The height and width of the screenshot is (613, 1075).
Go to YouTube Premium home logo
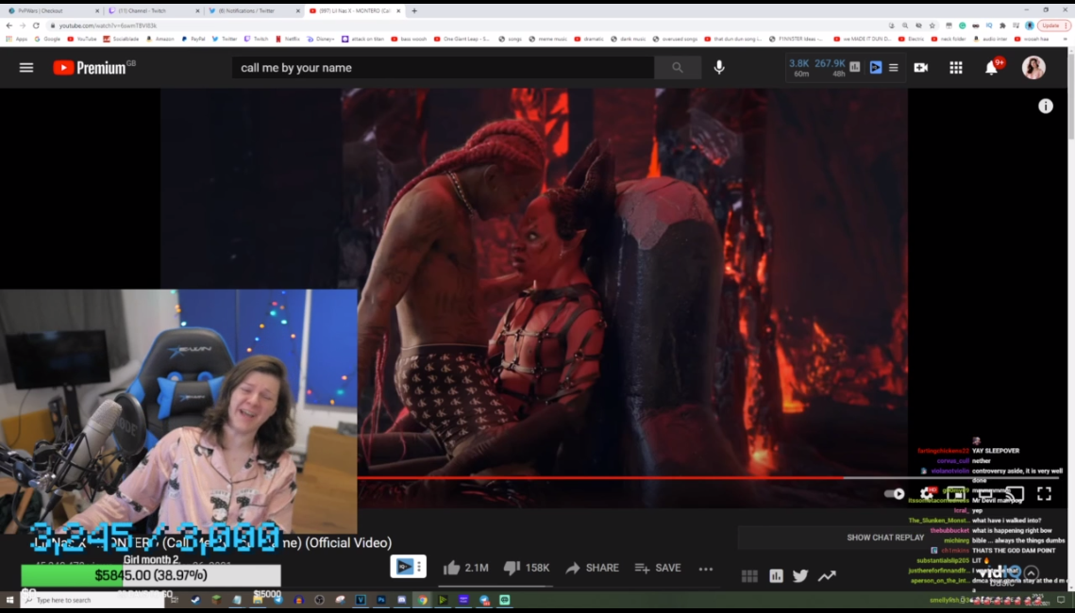[94, 67]
